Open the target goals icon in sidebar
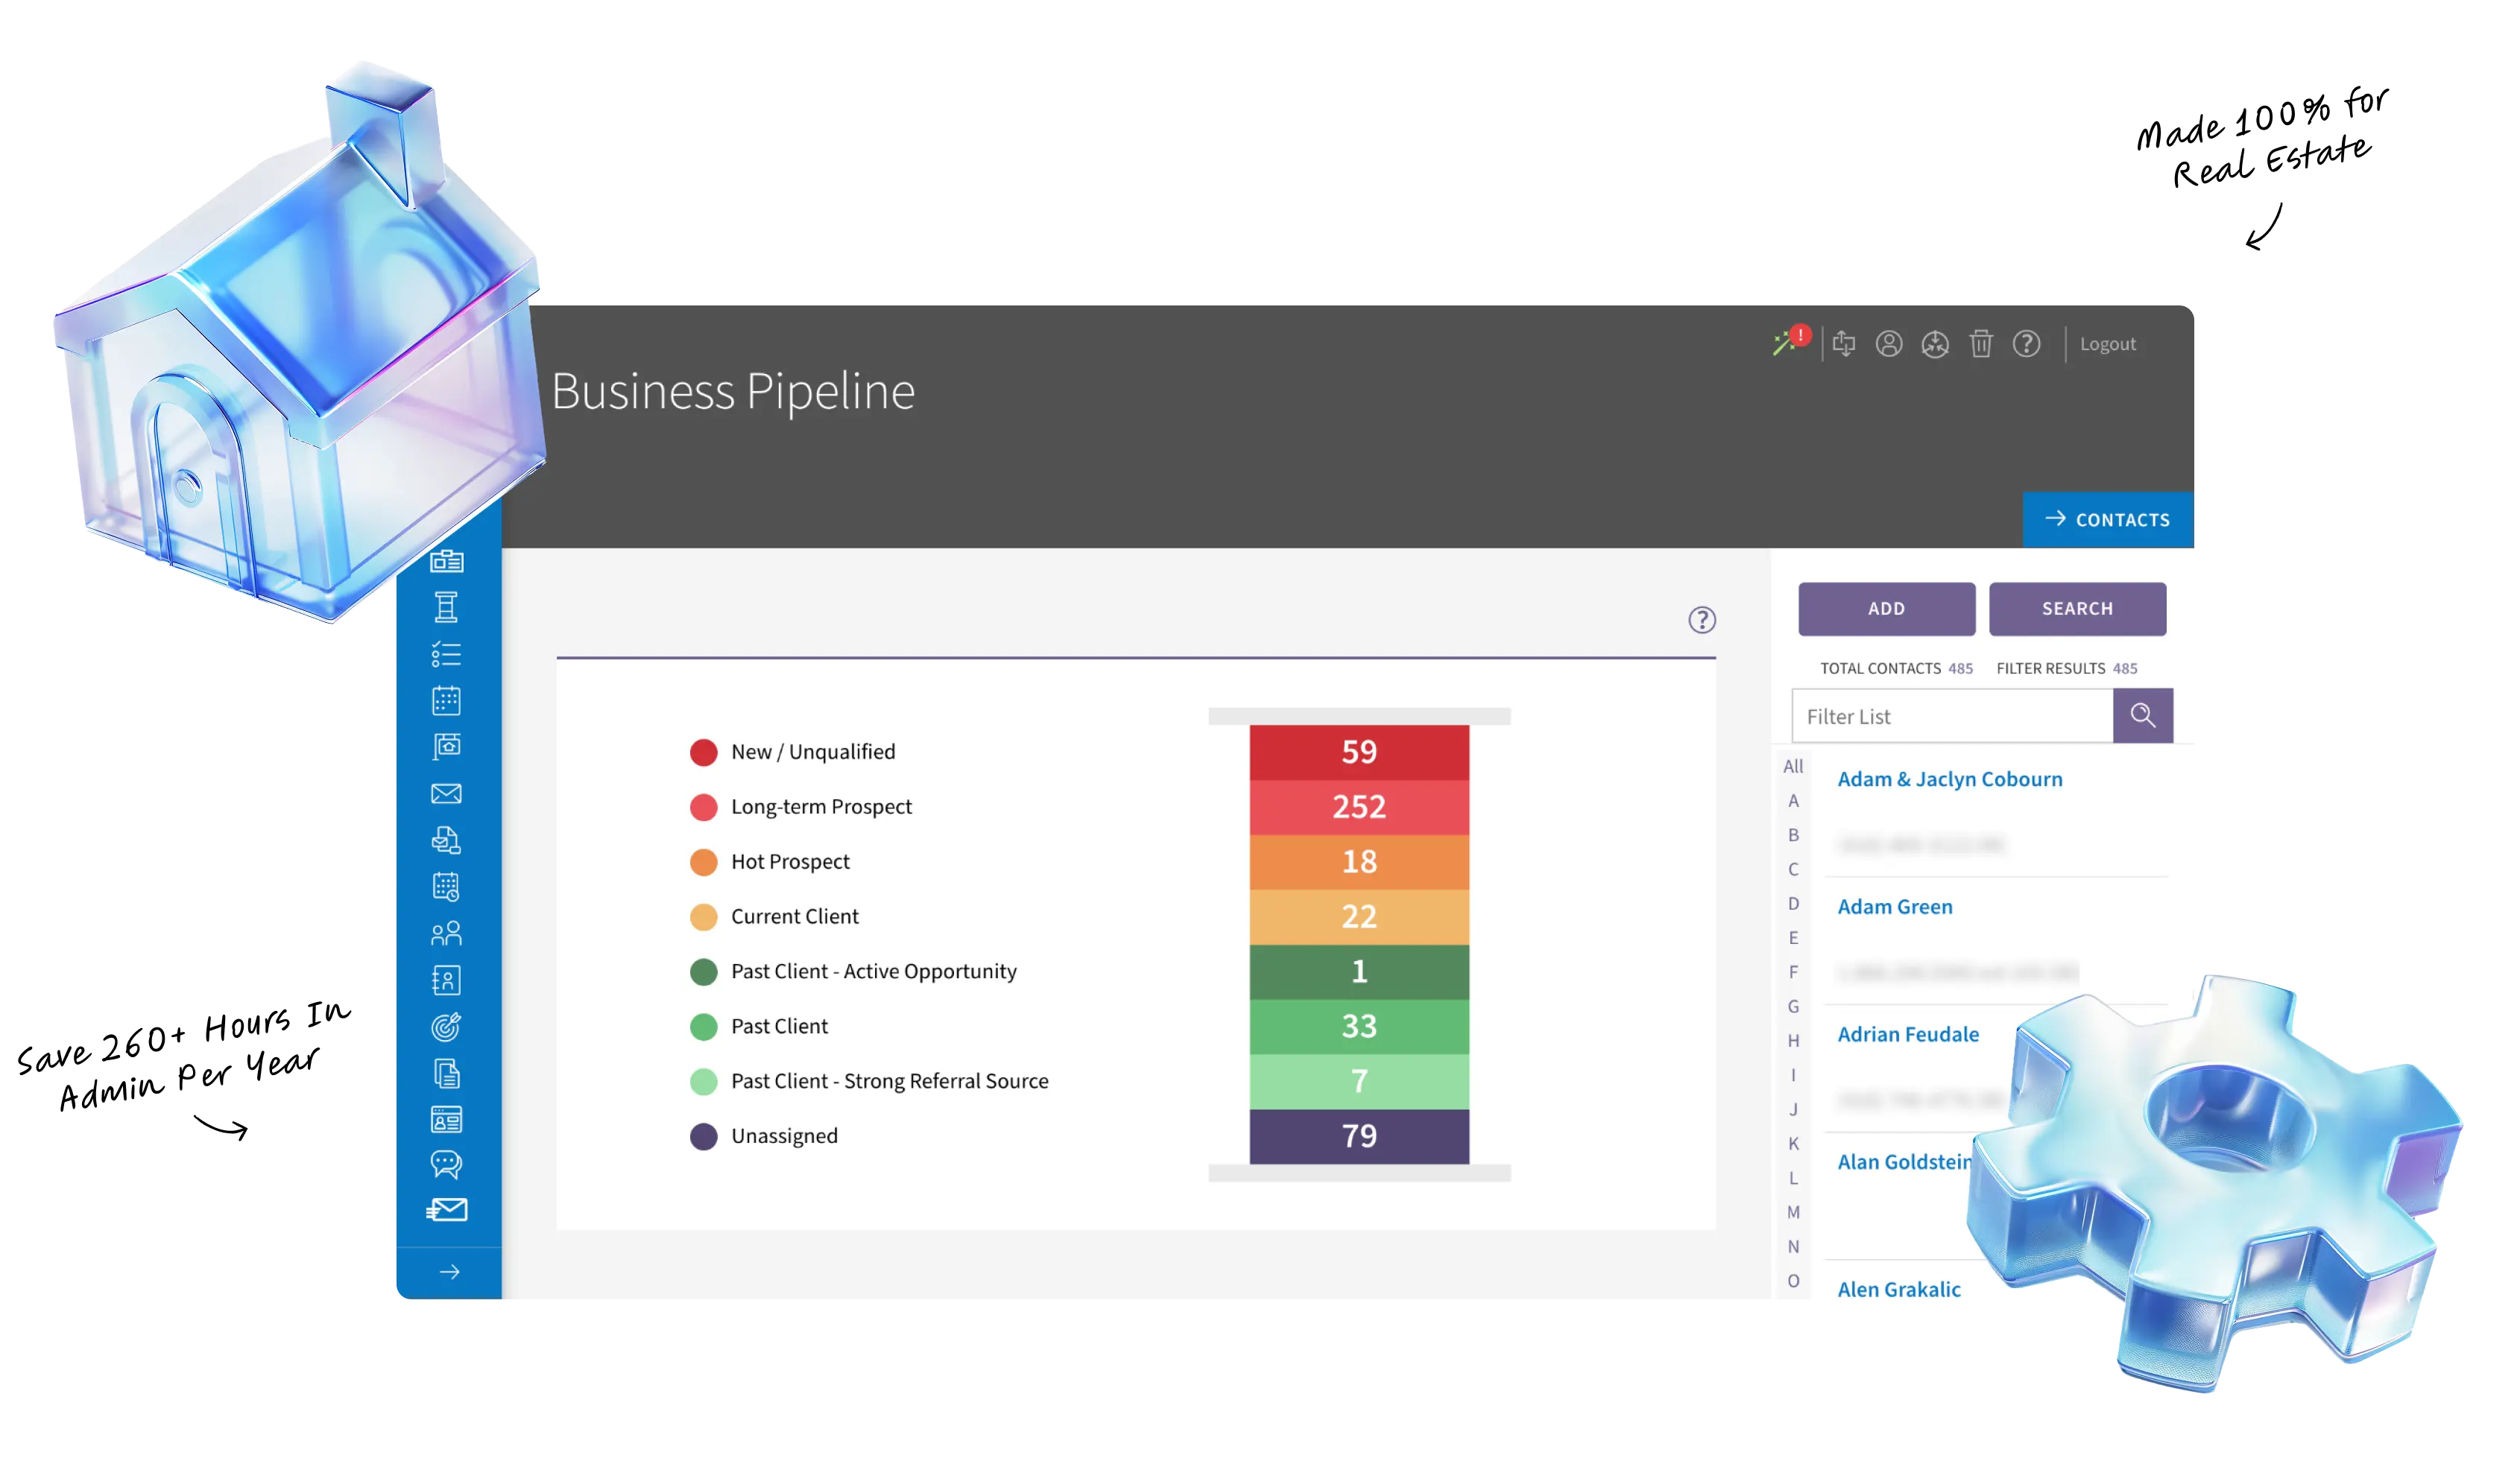Screen dimensions: 2520x1461 [446, 1027]
